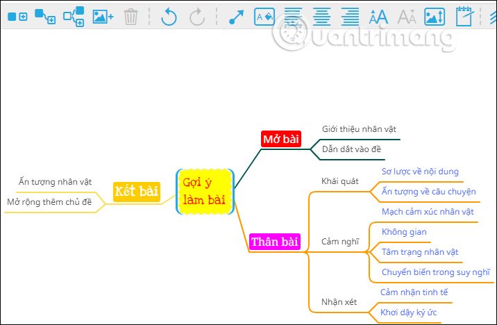Decrease font size
The width and height of the screenshot is (497, 325).
407,17
